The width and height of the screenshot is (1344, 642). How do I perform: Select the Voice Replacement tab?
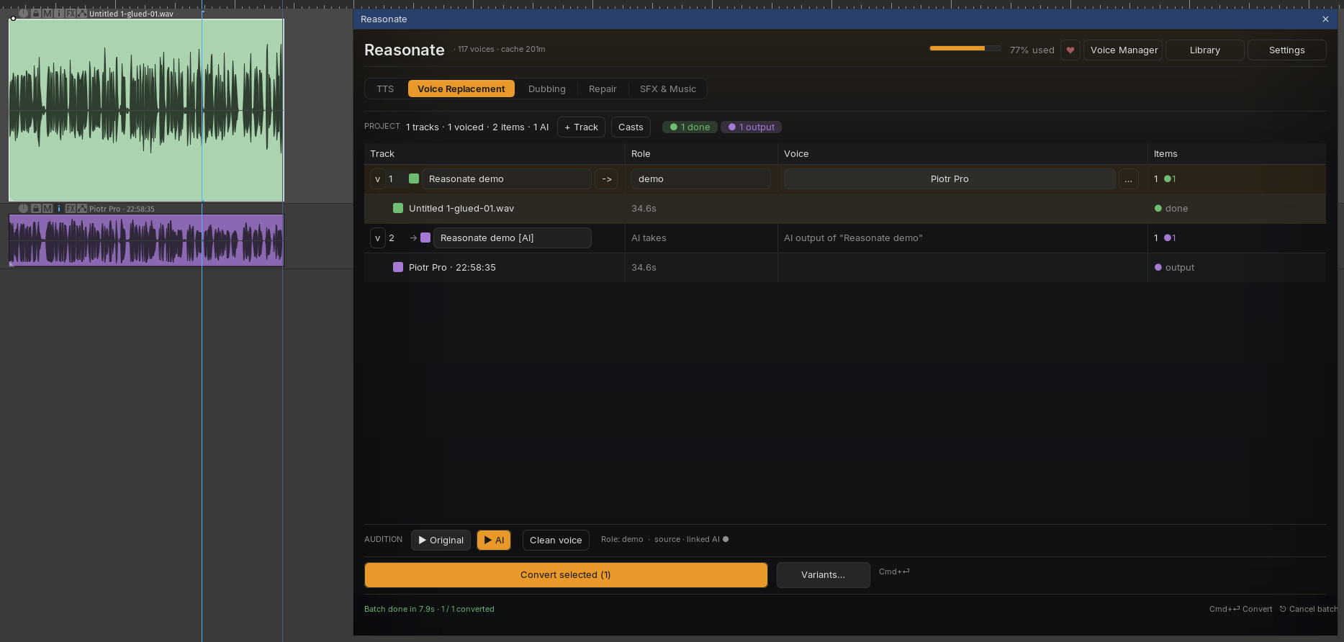[x=461, y=89]
